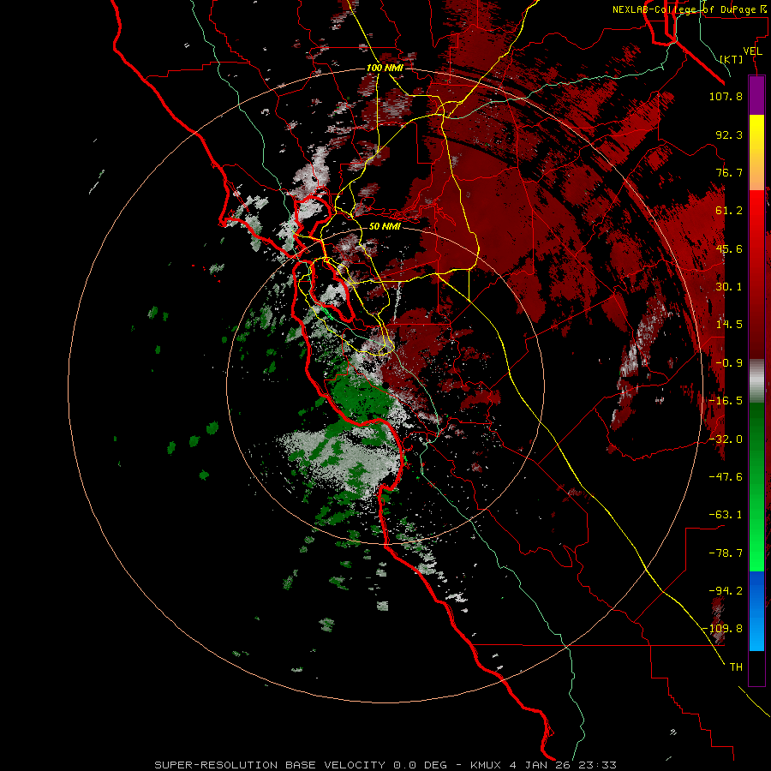771x771 pixels.
Task: Click the -109.8 velocity scale value
Action: coord(723,629)
